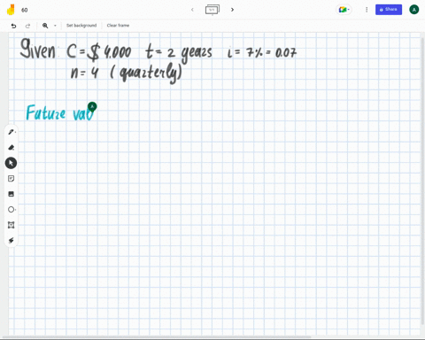
Task: Click the handwritten "Future val" text
Action: pyautogui.click(x=60, y=112)
